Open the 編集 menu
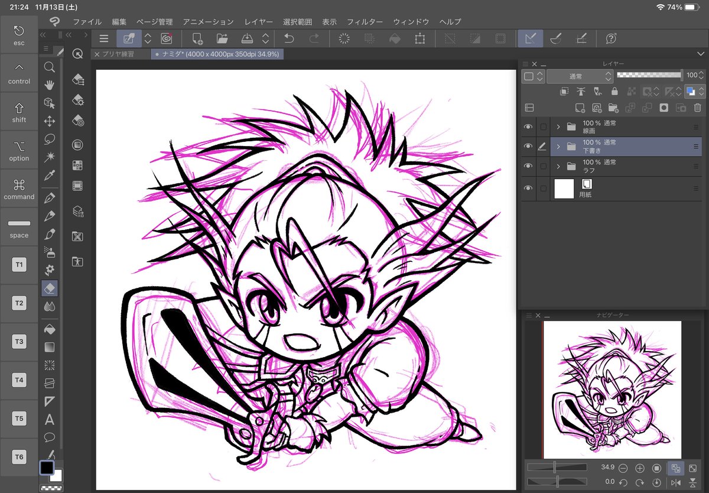Image resolution: width=709 pixels, height=493 pixels. coord(119,22)
